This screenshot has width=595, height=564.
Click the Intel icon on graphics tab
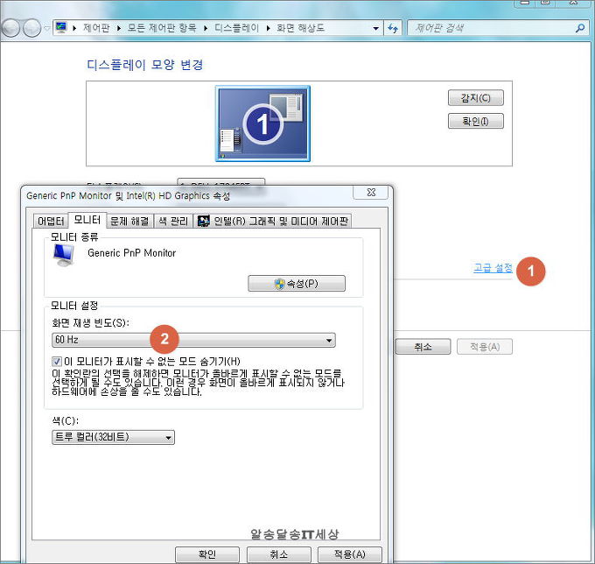pyautogui.click(x=203, y=221)
